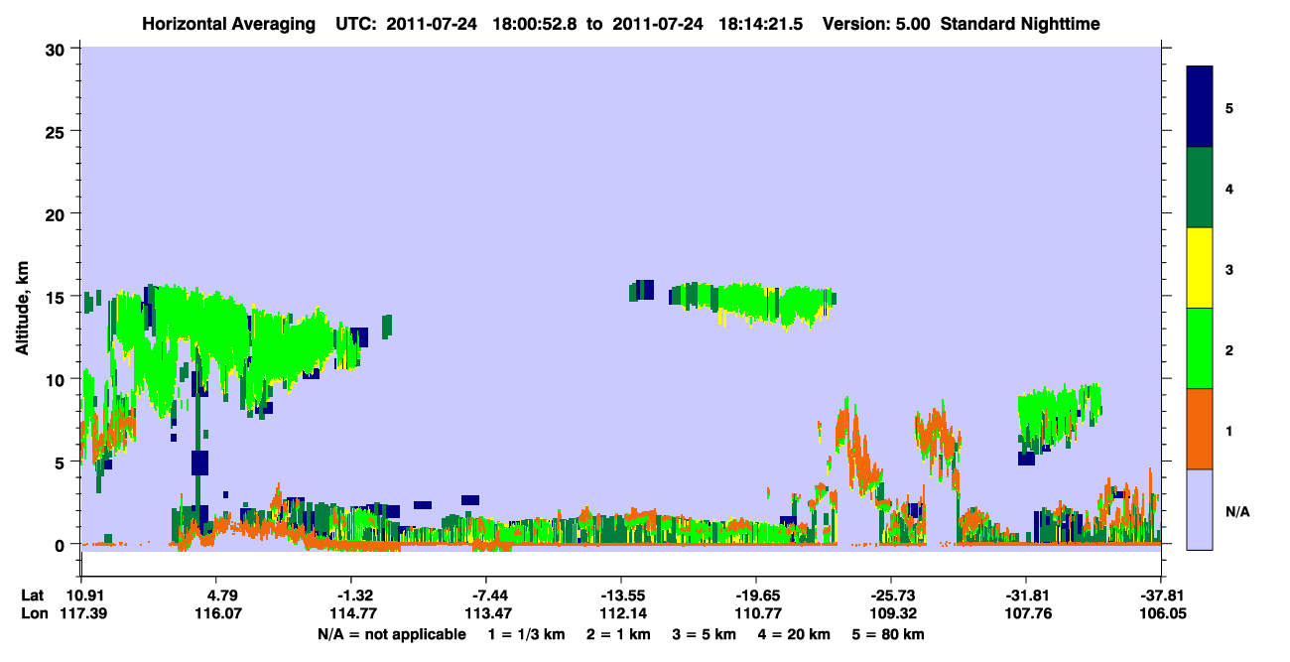Click the '4 = 20 km' legend entry

click(x=797, y=634)
